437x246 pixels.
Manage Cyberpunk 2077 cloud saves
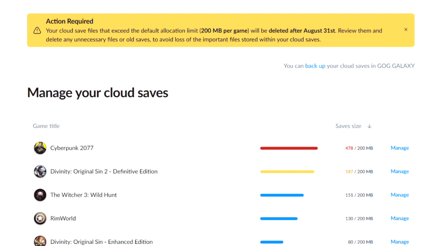click(x=399, y=148)
